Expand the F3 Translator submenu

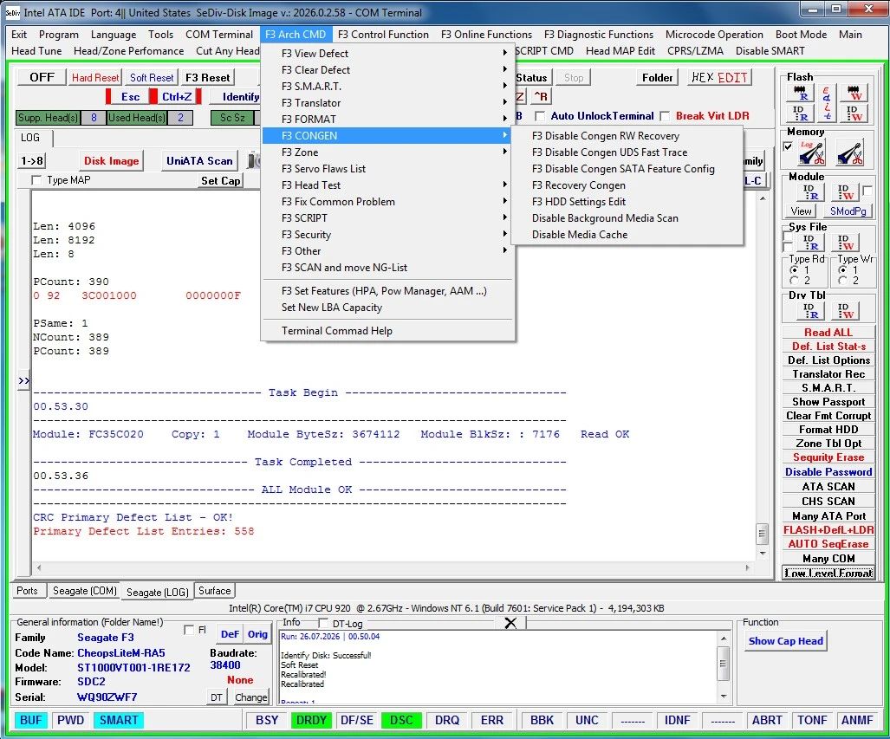click(x=387, y=103)
